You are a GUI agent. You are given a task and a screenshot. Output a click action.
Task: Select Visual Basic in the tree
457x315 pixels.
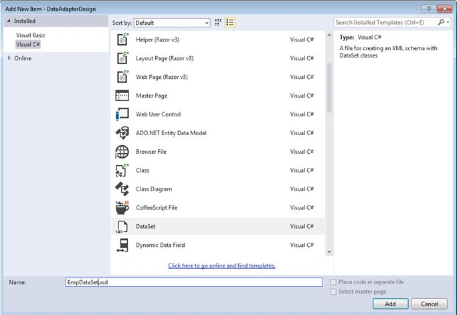tap(31, 35)
